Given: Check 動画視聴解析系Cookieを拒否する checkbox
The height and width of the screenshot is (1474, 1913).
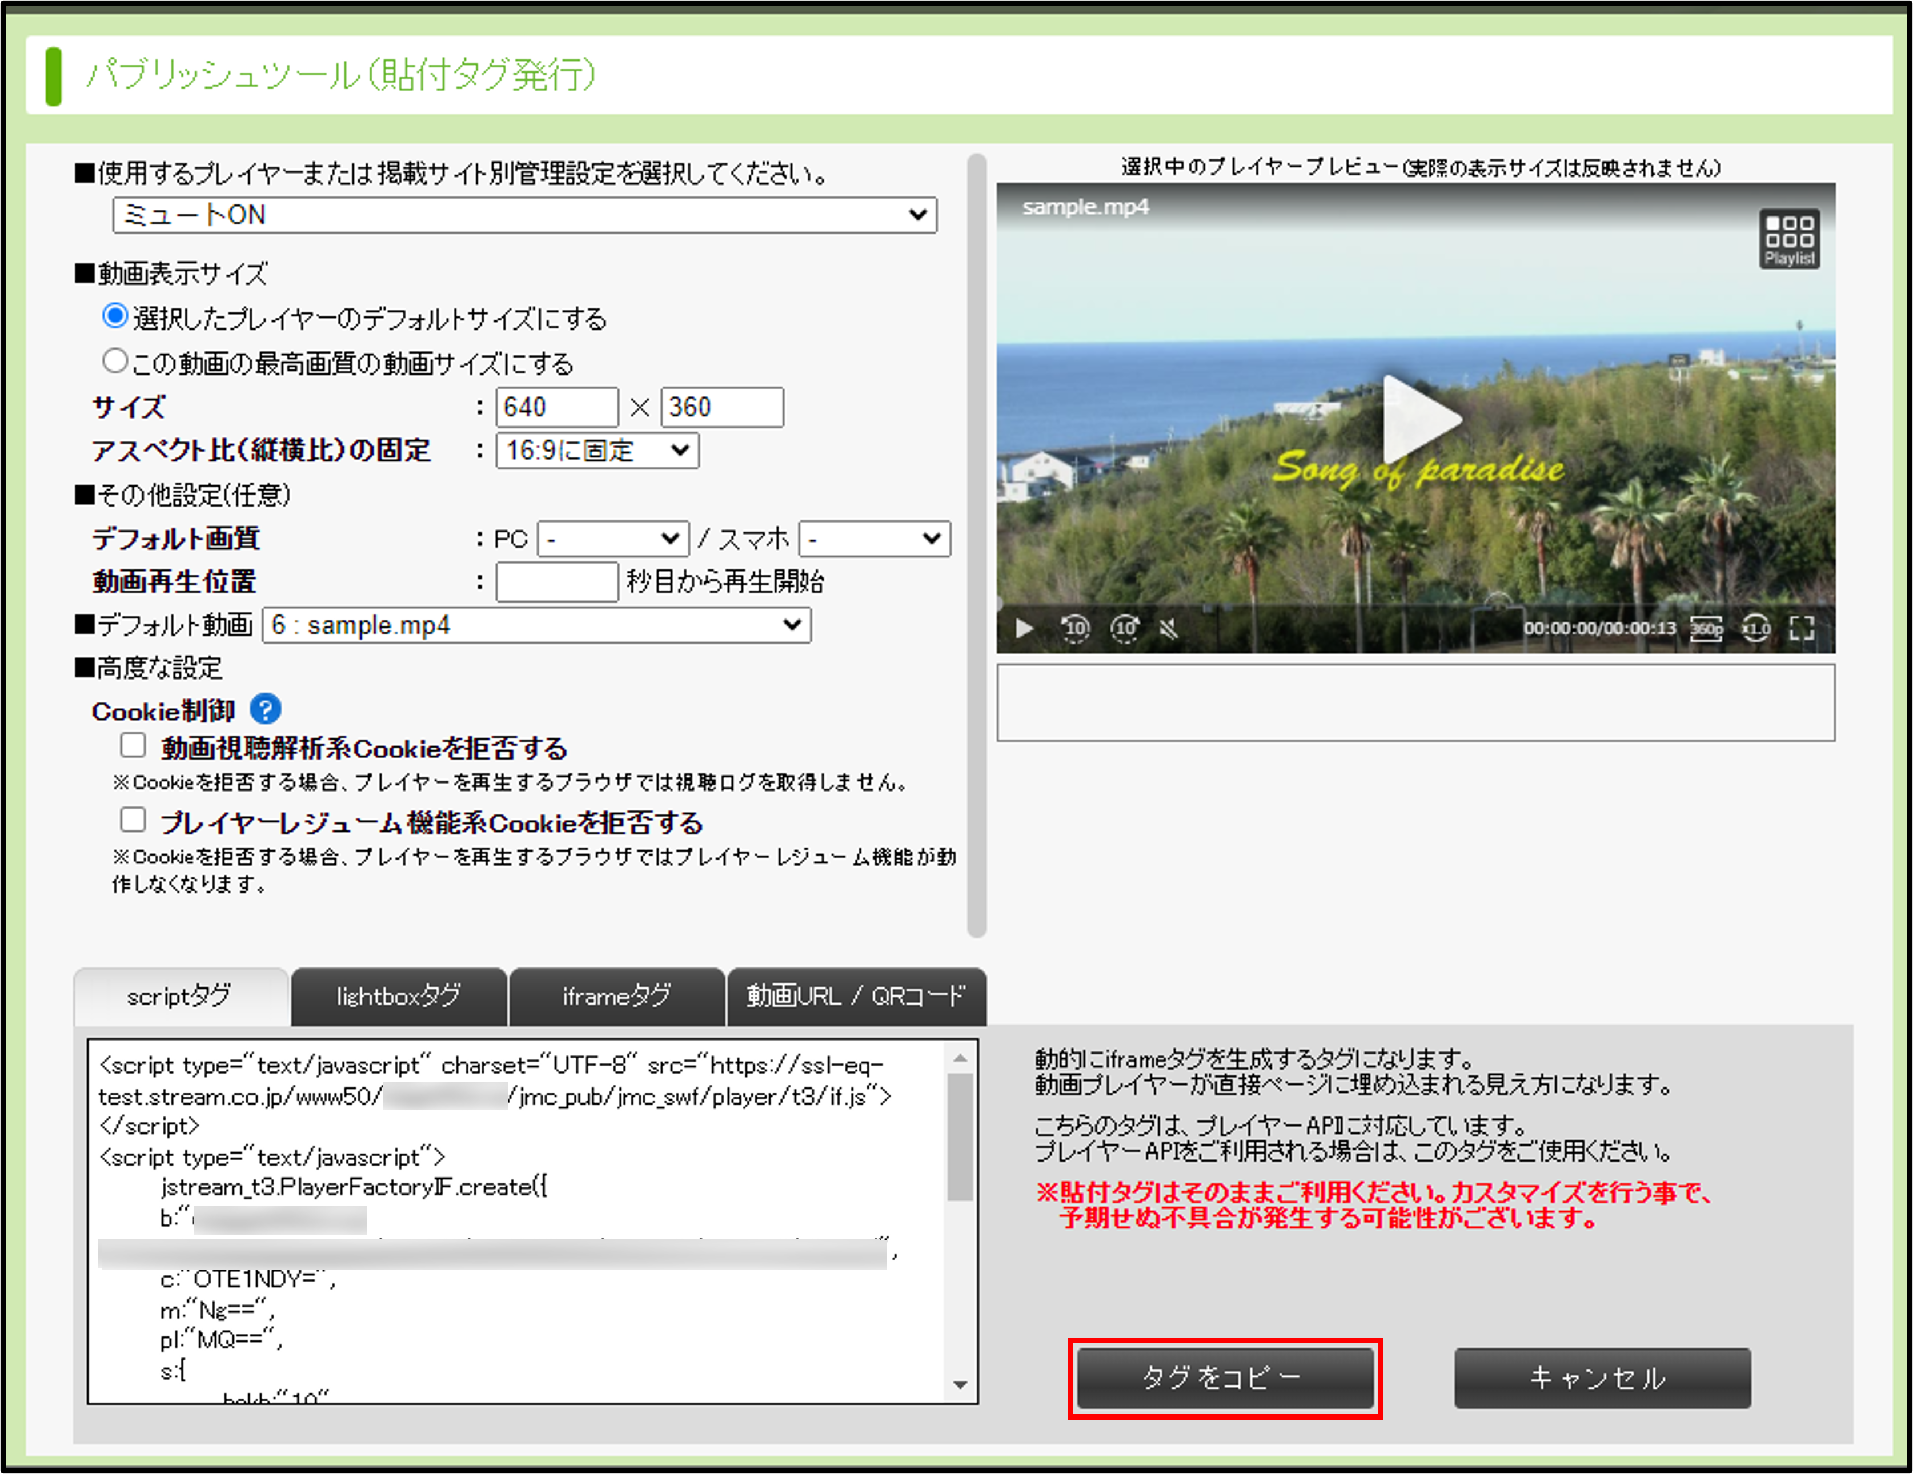Looking at the screenshot, I should click(x=133, y=745).
